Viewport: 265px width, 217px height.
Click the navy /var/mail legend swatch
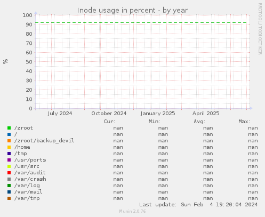point(9,192)
